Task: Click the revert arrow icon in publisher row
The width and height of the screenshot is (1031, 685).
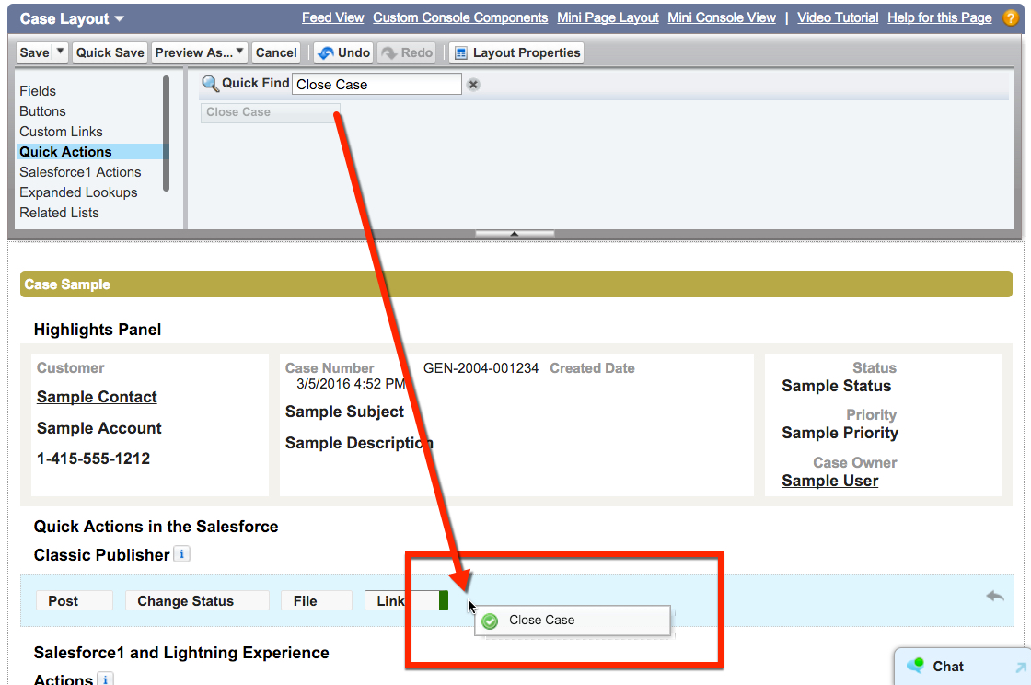Action: pyautogui.click(x=995, y=597)
